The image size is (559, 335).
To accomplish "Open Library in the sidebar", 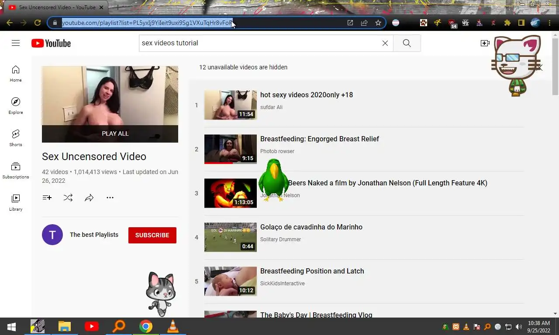I will [16, 203].
